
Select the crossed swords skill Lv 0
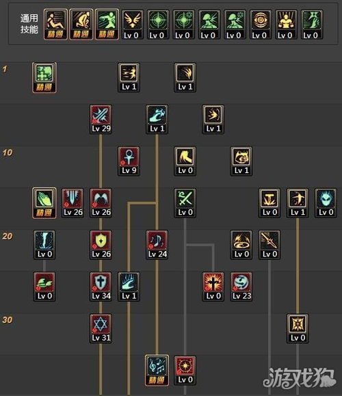[x=185, y=203]
